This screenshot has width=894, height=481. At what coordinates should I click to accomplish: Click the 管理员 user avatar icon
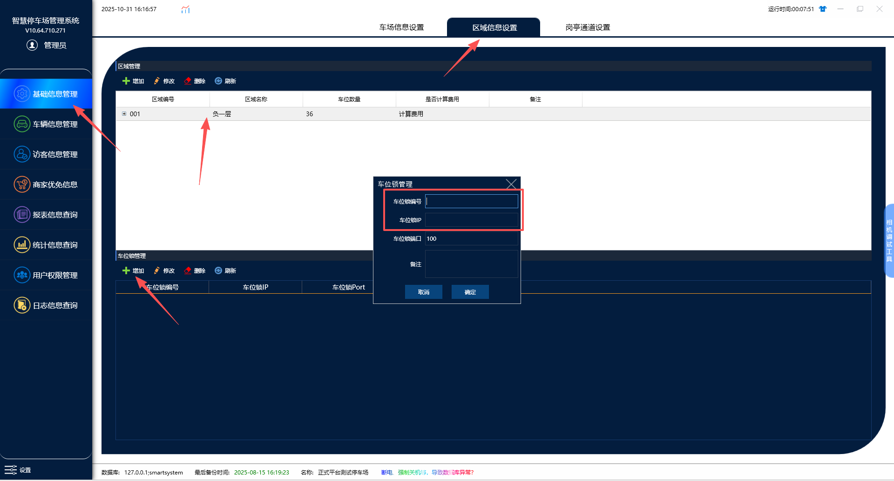(32, 45)
